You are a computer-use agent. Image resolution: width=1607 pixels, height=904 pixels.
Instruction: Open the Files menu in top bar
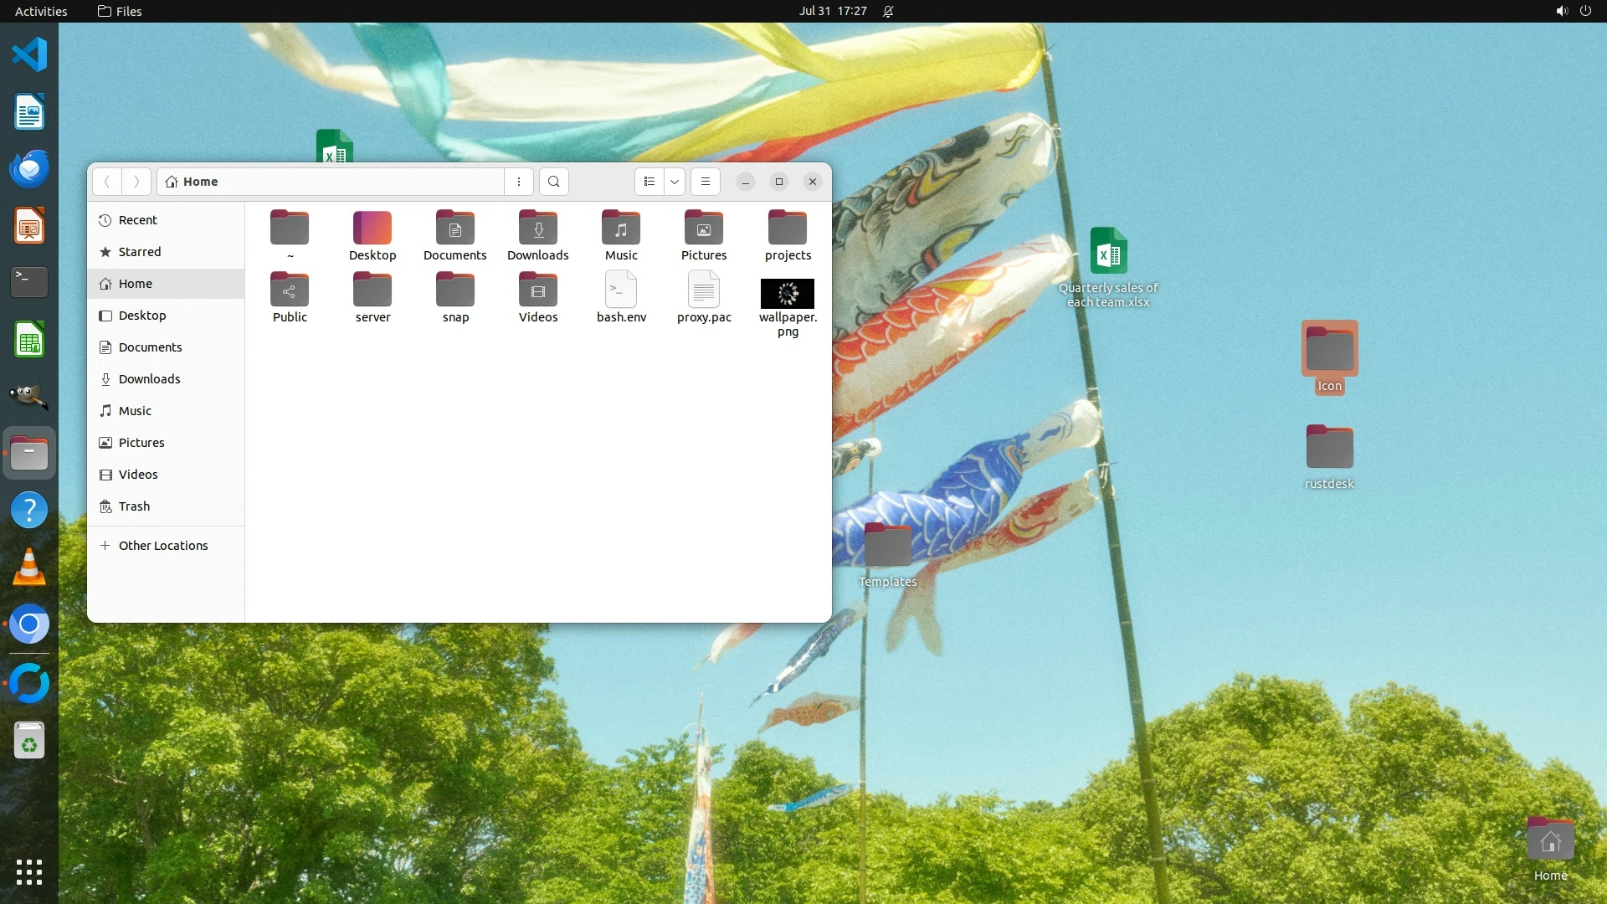120,11
